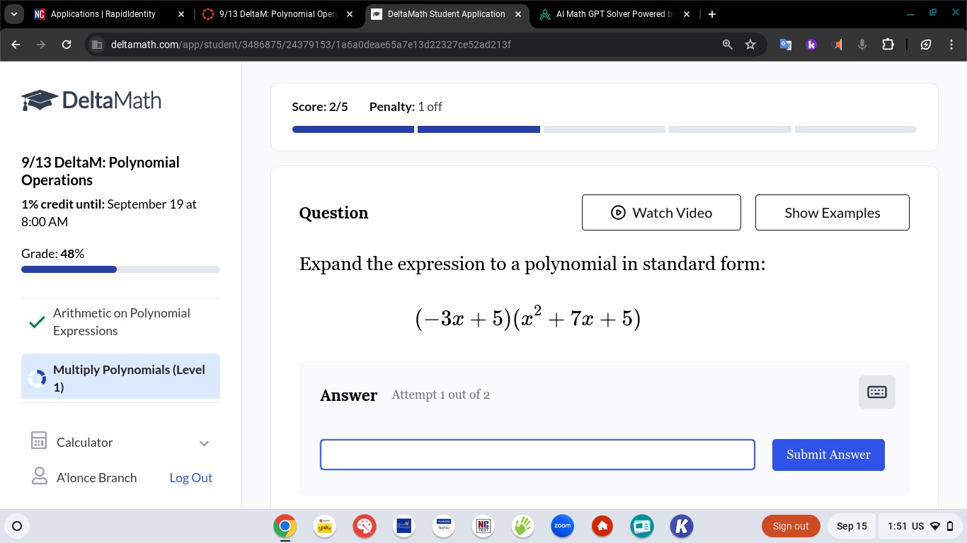Close the AI Math GPT Solver tab
Image resolution: width=967 pixels, height=543 pixels.
[x=686, y=14]
